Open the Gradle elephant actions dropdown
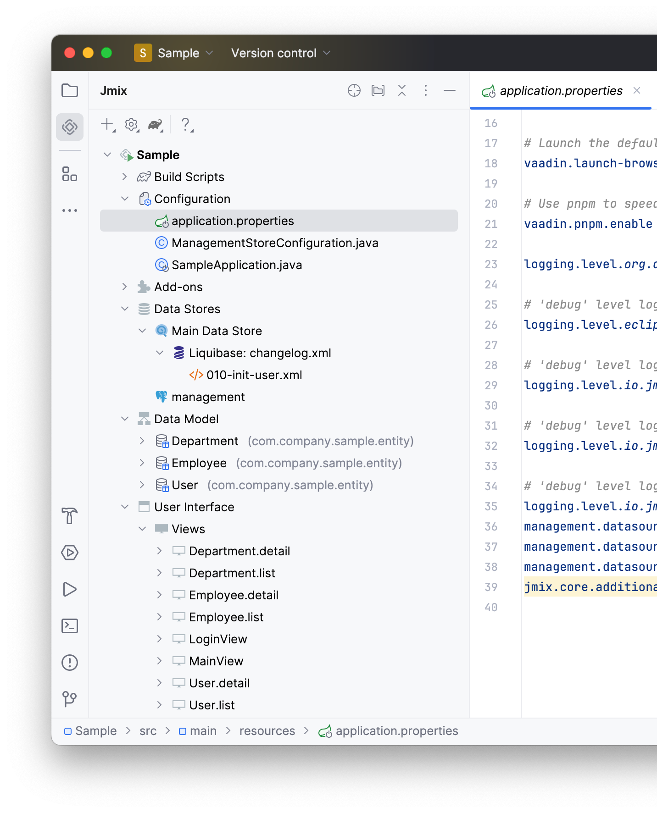The height and width of the screenshot is (813, 657). pyautogui.click(x=156, y=124)
